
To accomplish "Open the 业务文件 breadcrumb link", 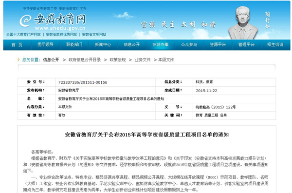I will [143, 59].
